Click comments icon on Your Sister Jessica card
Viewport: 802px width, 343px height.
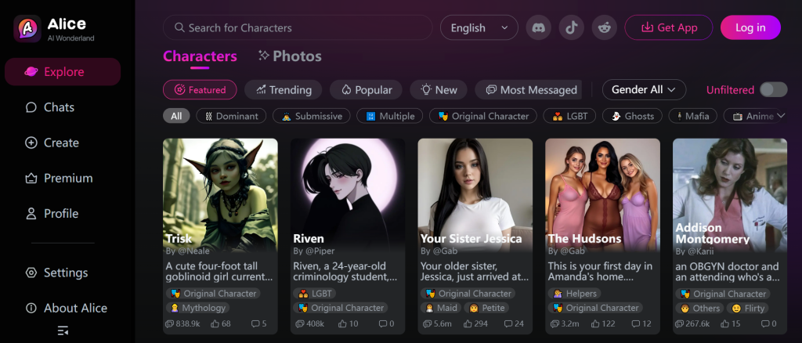(508, 323)
